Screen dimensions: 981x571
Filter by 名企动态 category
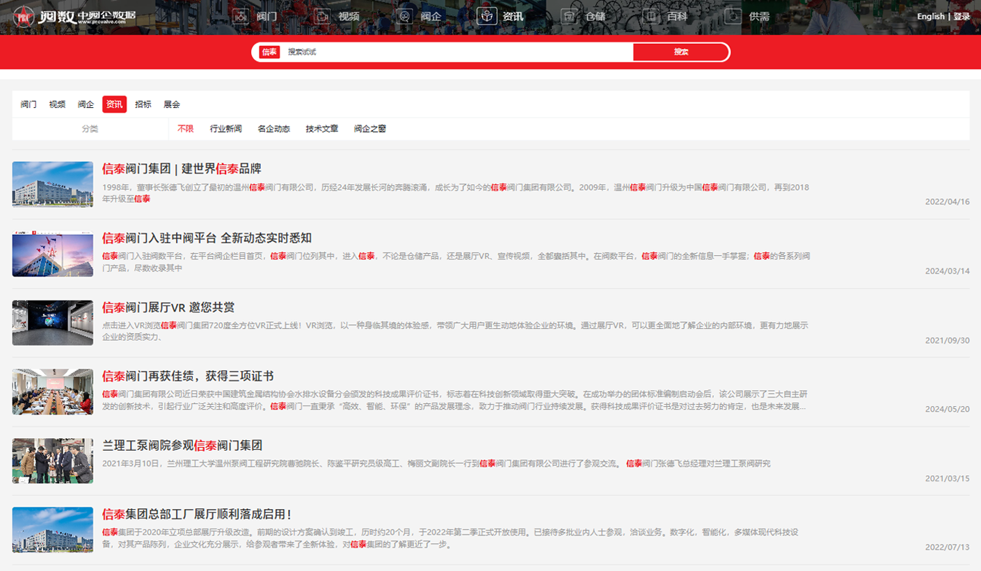tap(273, 129)
